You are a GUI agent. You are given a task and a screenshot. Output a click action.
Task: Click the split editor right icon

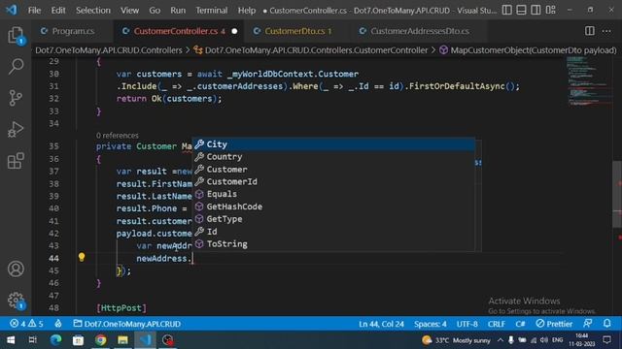pyautogui.click(x=590, y=31)
